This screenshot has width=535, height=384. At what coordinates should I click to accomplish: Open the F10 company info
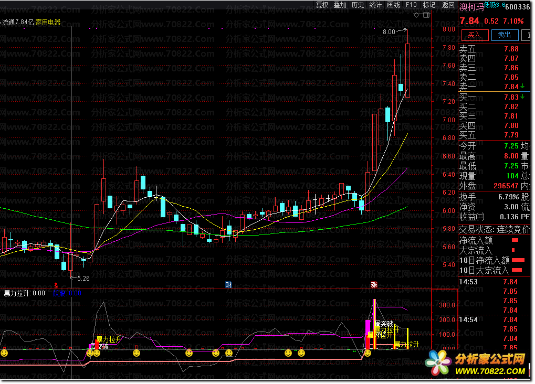[x=411, y=5]
